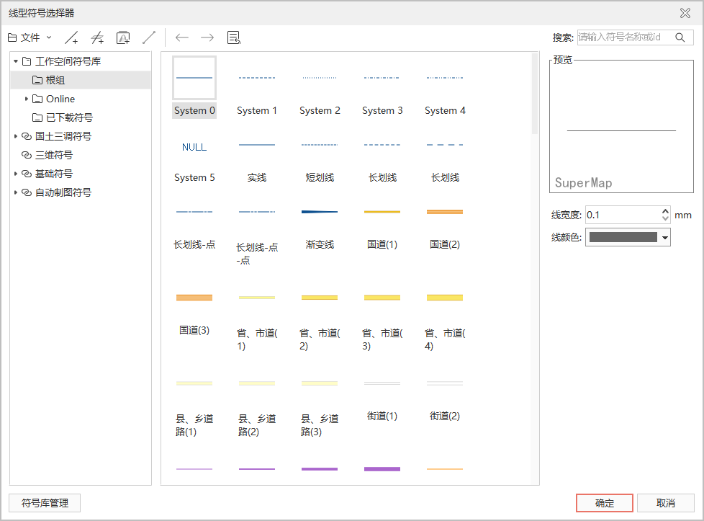Open 符号库管理
704x521 pixels.
(44, 503)
